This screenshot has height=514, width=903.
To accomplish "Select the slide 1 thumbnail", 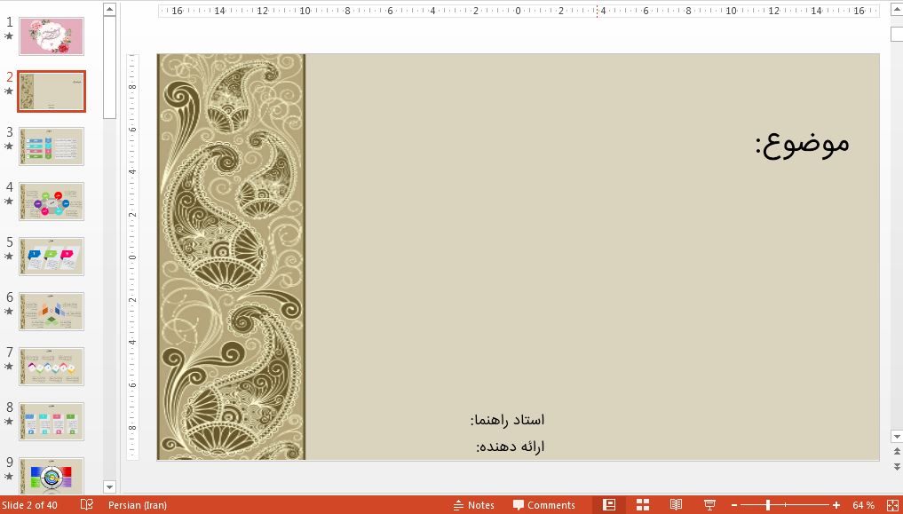I will pos(51,36).
